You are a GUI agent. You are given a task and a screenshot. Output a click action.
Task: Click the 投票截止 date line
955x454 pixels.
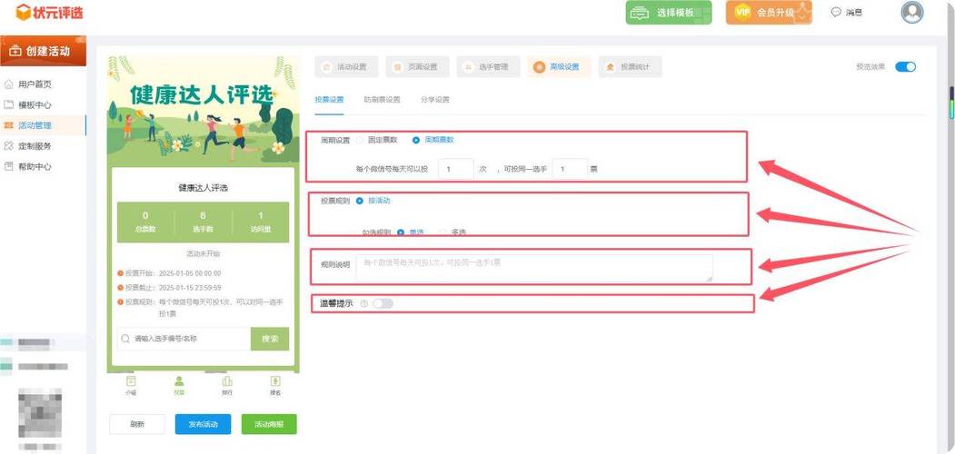pyautogui.click(x=170, y=287)
